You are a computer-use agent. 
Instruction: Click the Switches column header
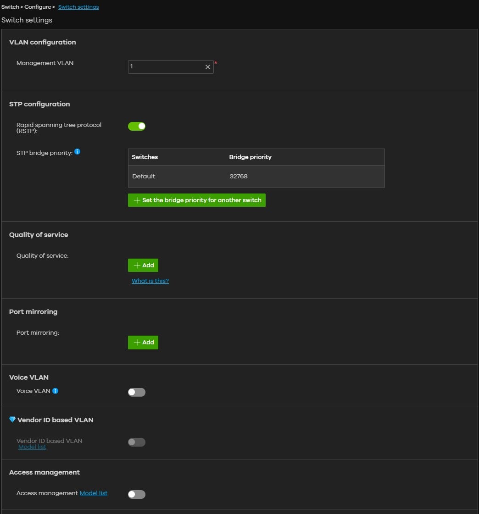145,157
